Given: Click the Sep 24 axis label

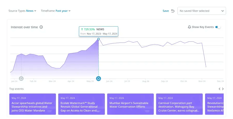Looking at the screenshot, I should point(164,81).
